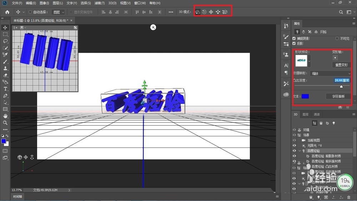Select the Eraser tool

tap(5, 75)
